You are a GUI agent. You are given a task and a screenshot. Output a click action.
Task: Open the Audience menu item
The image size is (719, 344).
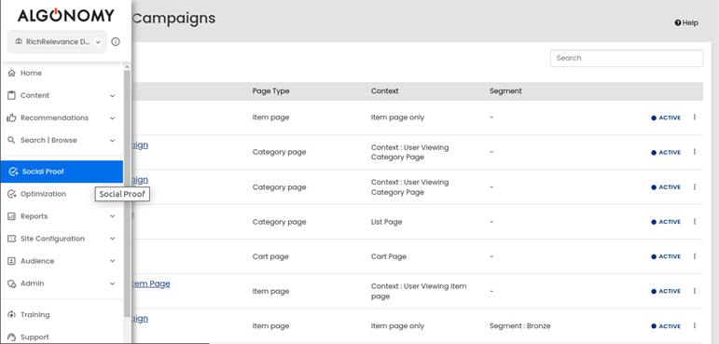coord(62,261)
